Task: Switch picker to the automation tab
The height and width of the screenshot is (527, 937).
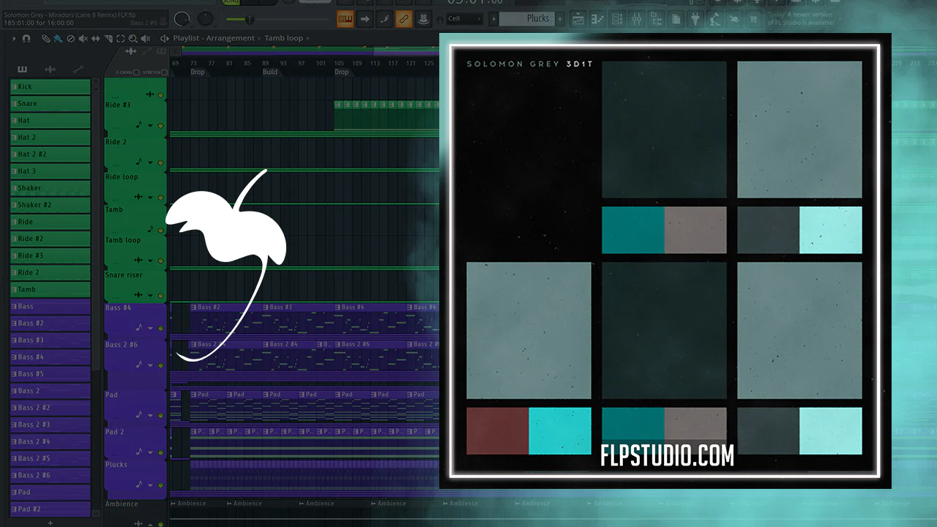Action: tap(78, 70)
